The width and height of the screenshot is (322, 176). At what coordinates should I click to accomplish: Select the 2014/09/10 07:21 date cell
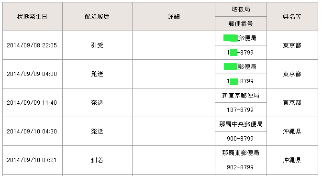coord(33,160)
